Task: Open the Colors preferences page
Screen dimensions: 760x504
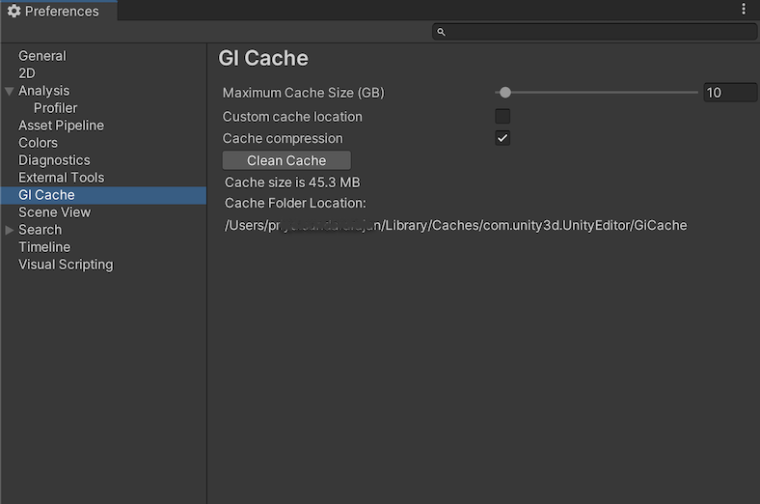Action: point(38,143)
